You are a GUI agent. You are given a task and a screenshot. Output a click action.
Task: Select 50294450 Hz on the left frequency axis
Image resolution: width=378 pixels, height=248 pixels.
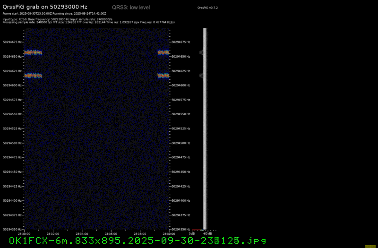pos(12,172)
